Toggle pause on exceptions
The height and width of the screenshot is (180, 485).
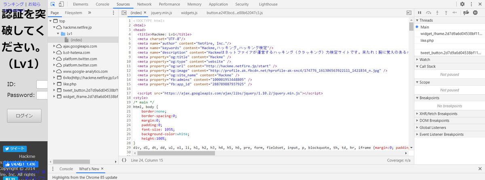coord(475,12)
